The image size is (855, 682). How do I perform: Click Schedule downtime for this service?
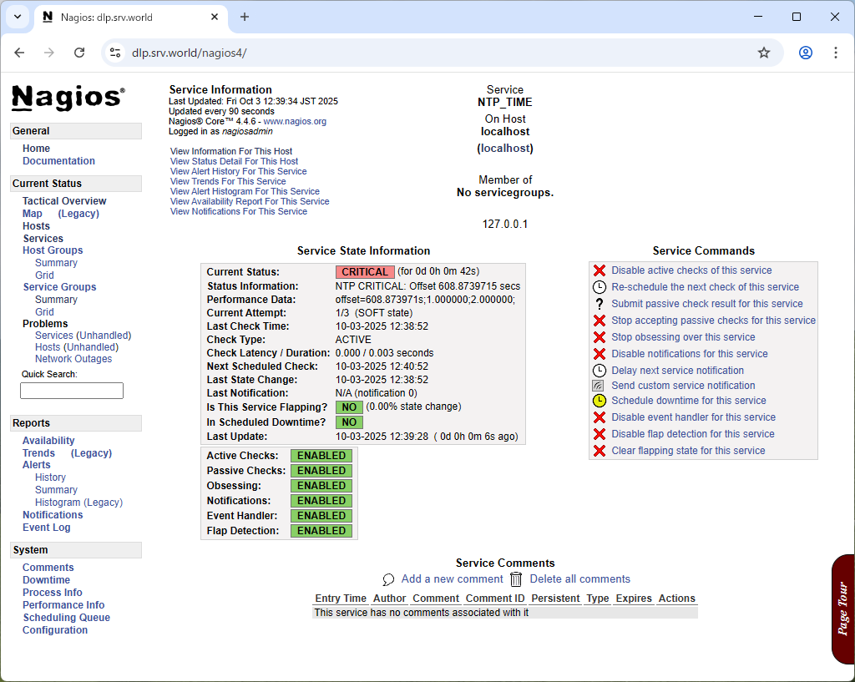click(x=689, y=401)
